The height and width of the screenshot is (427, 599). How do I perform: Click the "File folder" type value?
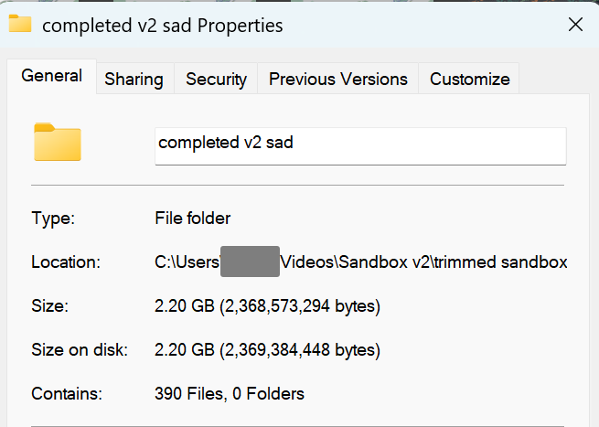click(193, 219)
